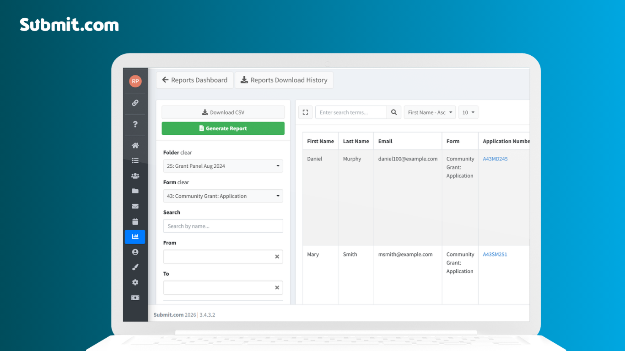The image size is (625, 351).
Task: Change sort order via First Name - Asc dropdown
Action: click(x=429, y=112)
